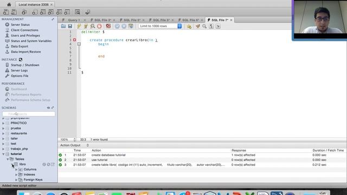Create a new table toolbar icon
Viewport: 347px width, 195px height.
tap(43, 12)
